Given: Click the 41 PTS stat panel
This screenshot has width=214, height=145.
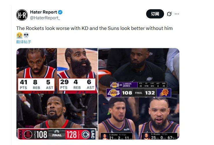Looking at the screenshot, I should point(36,84).
